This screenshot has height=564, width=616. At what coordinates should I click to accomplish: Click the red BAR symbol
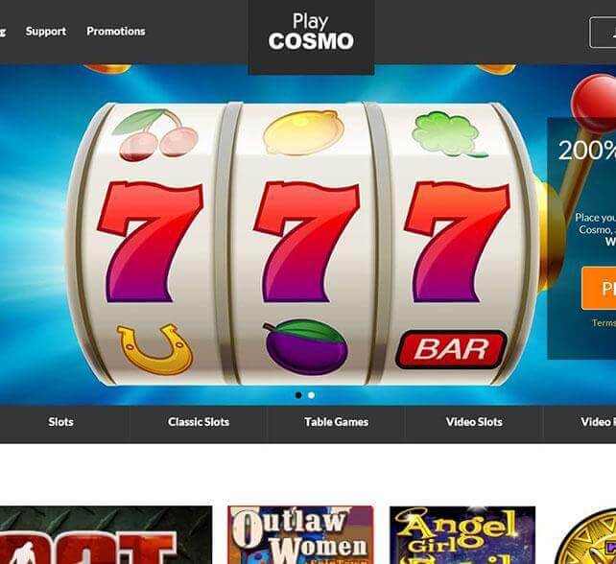[451, 349]
